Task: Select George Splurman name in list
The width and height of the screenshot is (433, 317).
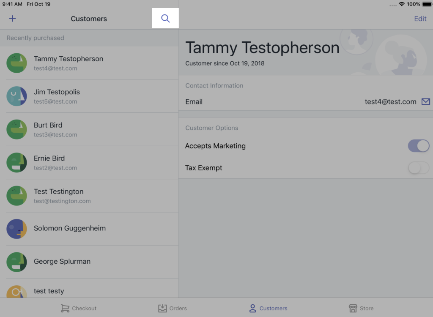Action: pyautogui.click(x=62, y=261)
